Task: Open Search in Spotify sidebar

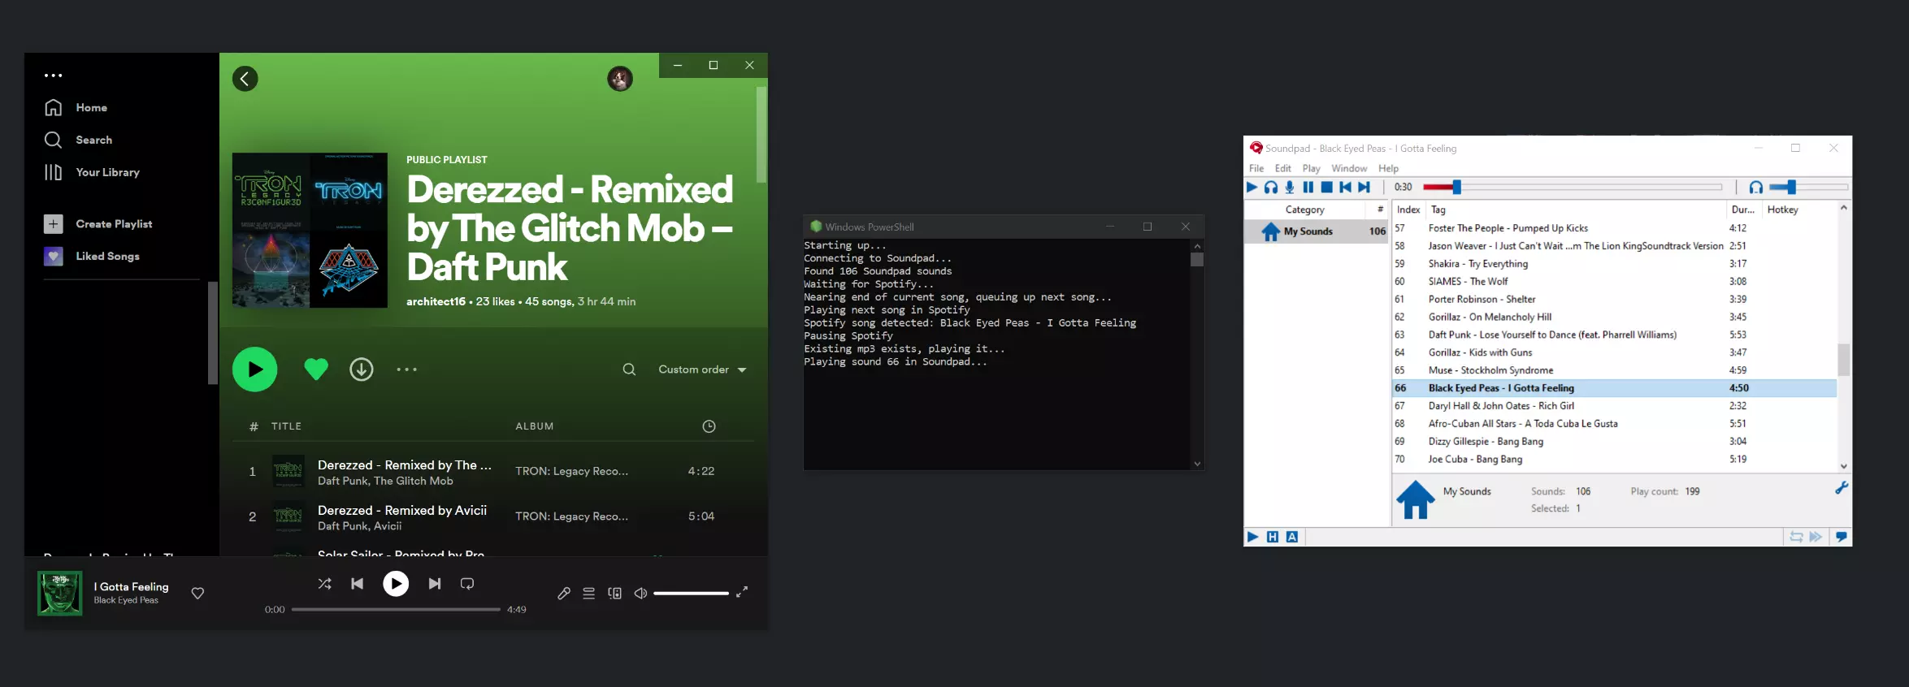Action: [x=78, y=140]
